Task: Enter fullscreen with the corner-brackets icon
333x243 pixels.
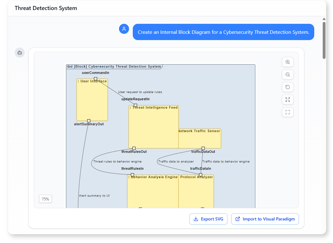Action: (287, 112)
